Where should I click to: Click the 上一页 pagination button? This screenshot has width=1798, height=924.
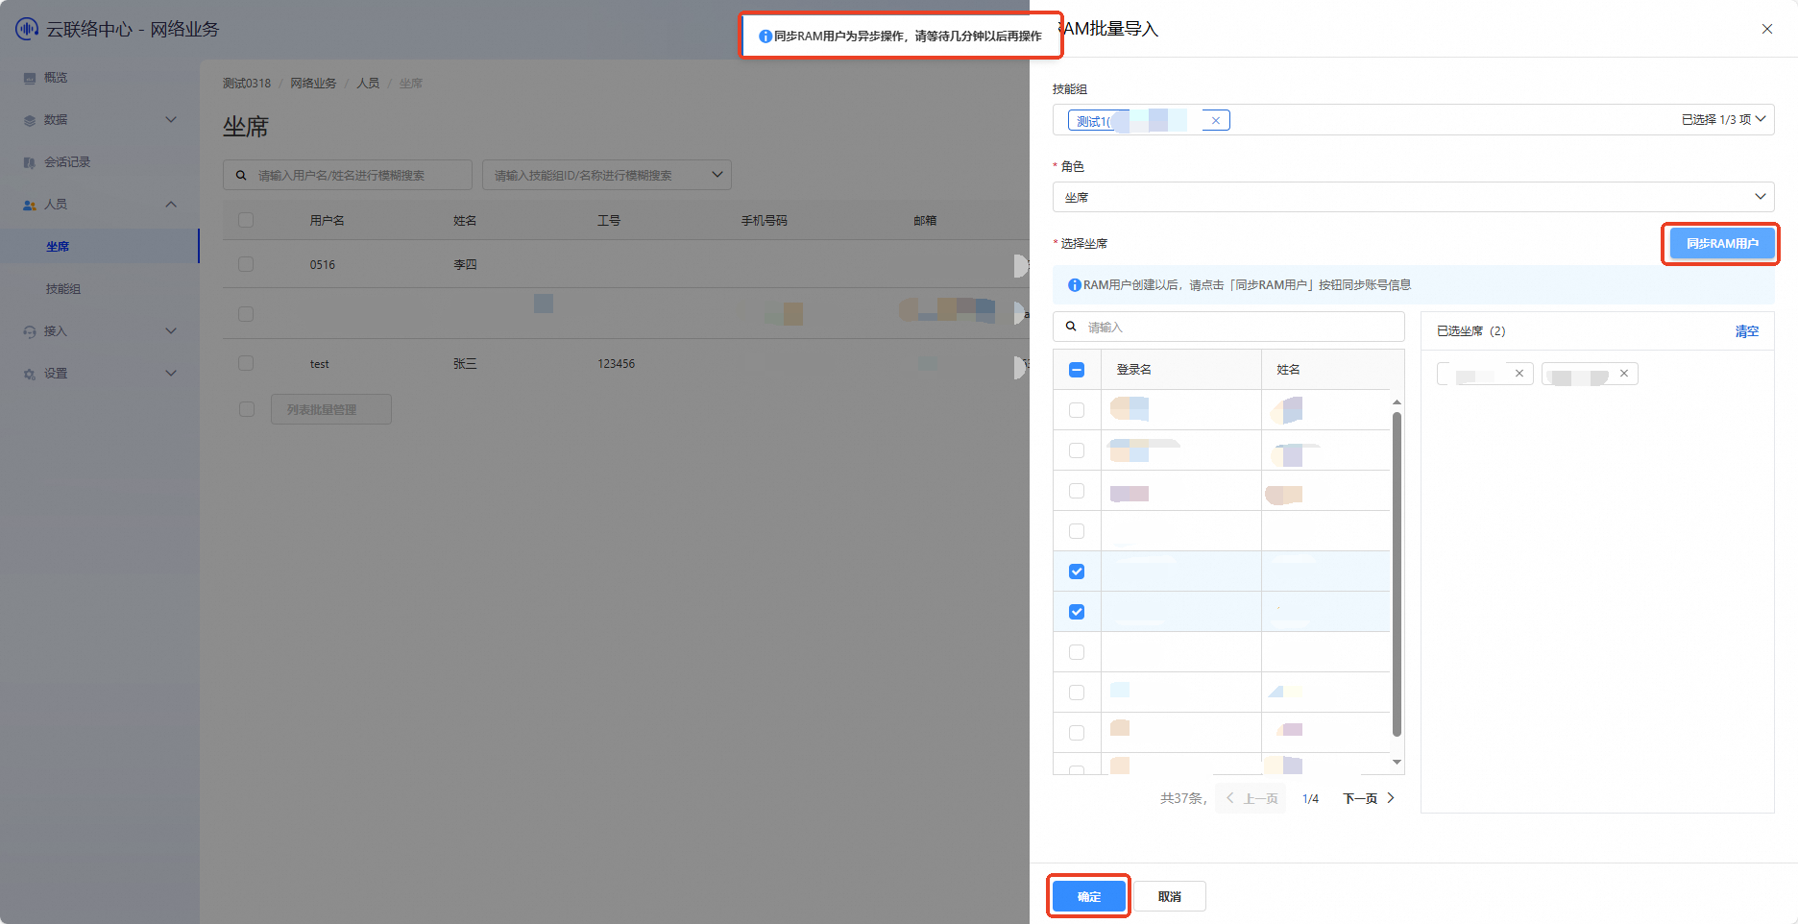(x=1251, y=798)
